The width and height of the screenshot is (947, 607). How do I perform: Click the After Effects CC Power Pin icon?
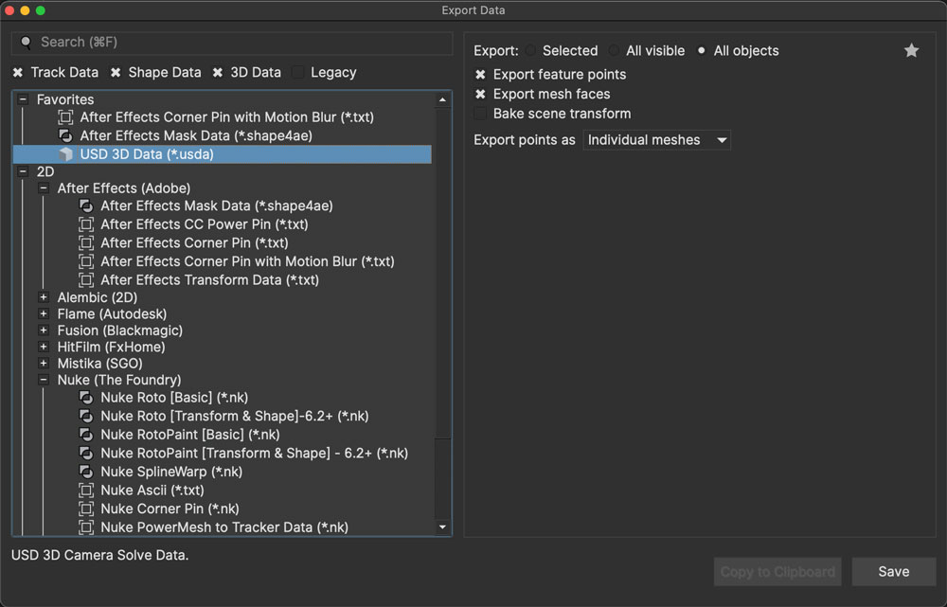[x=86, y=224]
